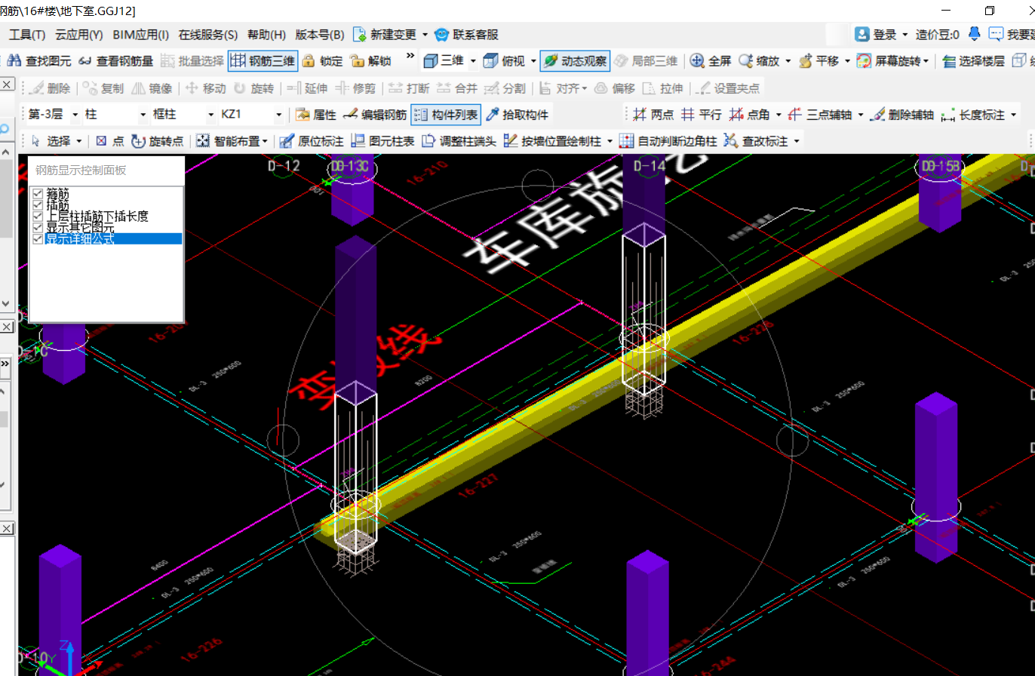The image size is (1035, 676).
Task: Click 旋转点 rotate point tool
Action: coord(157,141)
